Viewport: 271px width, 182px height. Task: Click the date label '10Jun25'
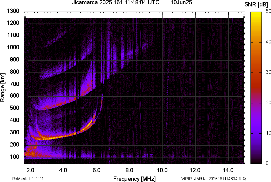pos(181,2)
